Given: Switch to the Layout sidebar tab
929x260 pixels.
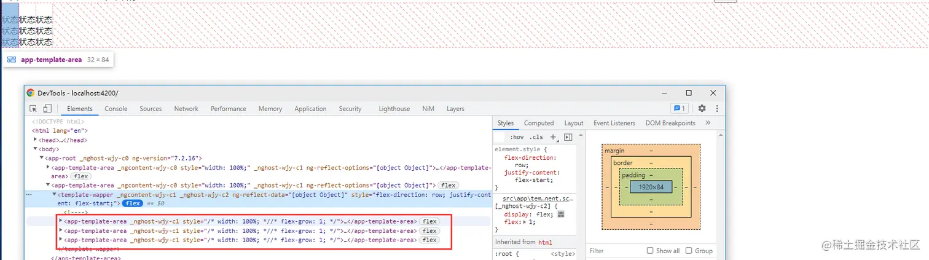Looking at the screenshot, I should [x=574, y=123].
